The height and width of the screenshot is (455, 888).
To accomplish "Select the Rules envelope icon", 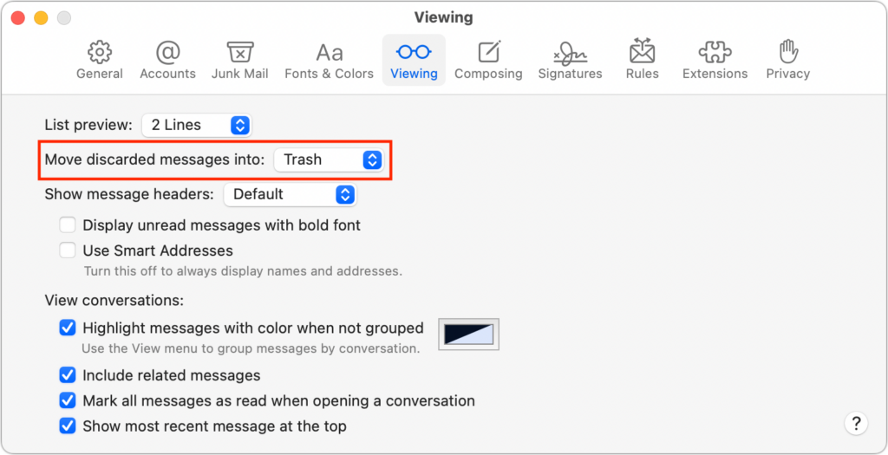I will (642, 59).
